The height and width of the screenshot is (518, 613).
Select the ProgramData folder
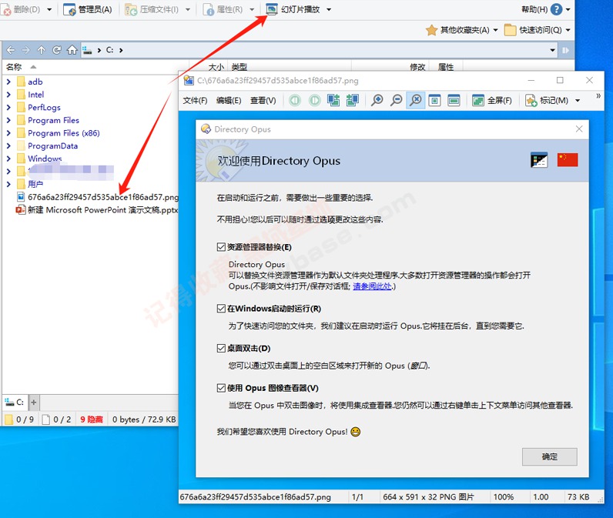click(x=53, y=145)
